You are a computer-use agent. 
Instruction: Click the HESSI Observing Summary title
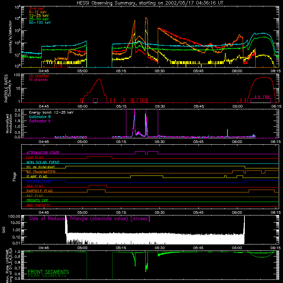click(150, 3)
